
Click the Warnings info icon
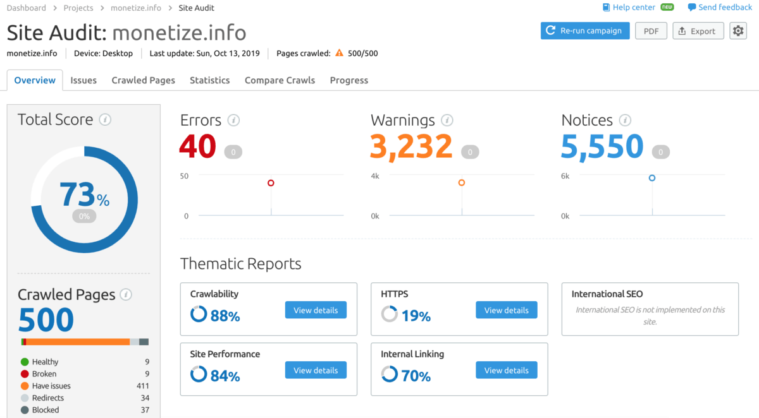coord(447,120)
